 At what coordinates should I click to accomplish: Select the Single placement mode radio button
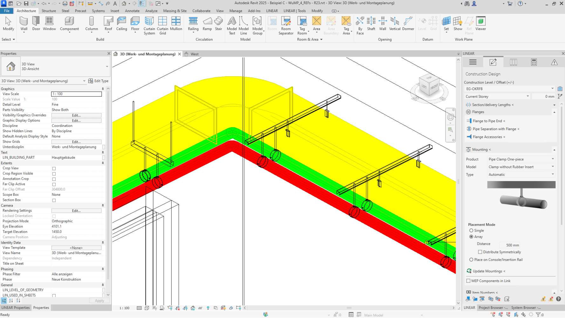[x=471, y=231]
